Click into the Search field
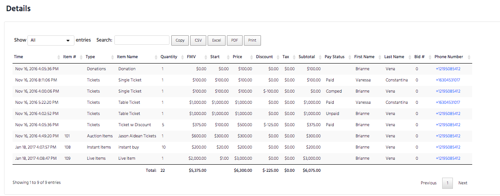This screenshot has height=196, width=500. pos(142,40)
